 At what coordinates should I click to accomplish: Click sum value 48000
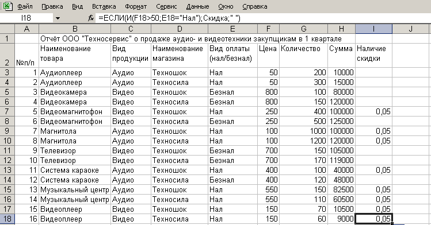341,180
